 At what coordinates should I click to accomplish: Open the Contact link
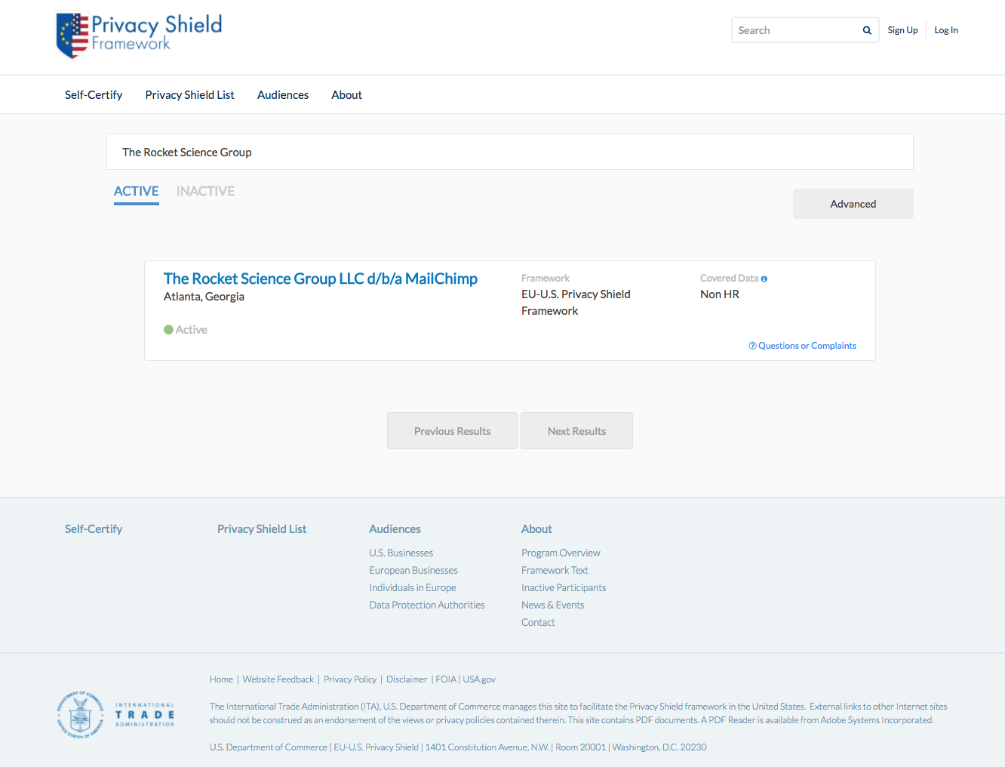pyautogui.click(x=538, y=623)
